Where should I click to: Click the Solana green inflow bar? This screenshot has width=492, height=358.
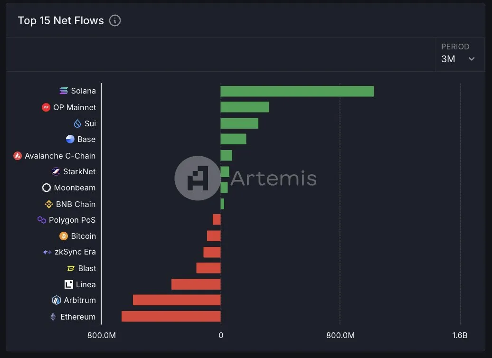pyautogui.click(x=297, y=91)
